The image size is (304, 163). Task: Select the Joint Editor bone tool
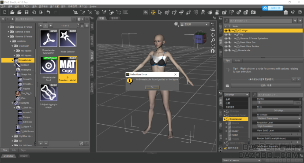[x=195, y=12]
